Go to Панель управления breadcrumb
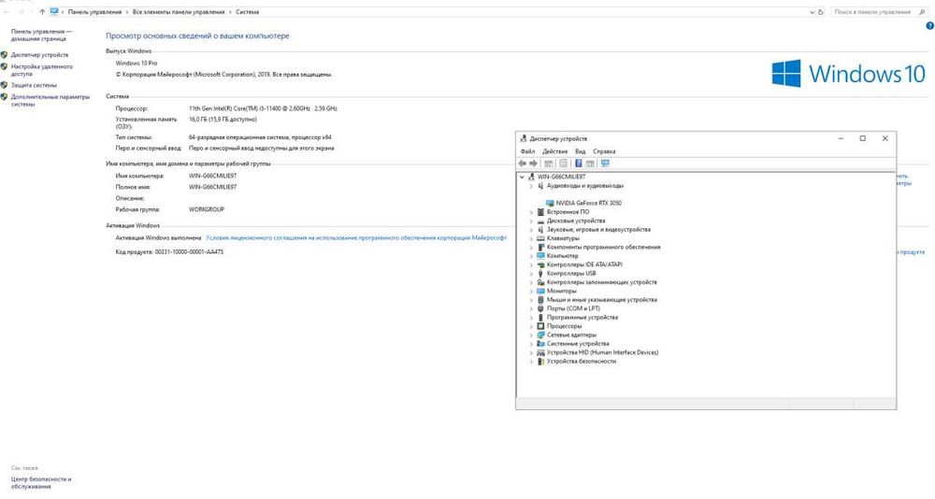 coord(94,12)
